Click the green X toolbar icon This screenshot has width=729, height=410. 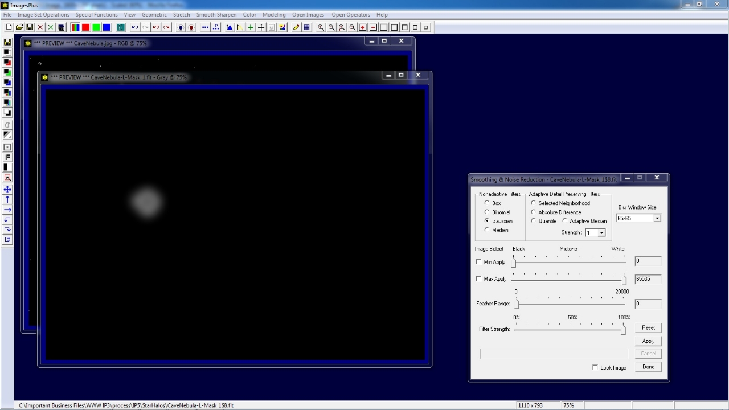point(51,27)
